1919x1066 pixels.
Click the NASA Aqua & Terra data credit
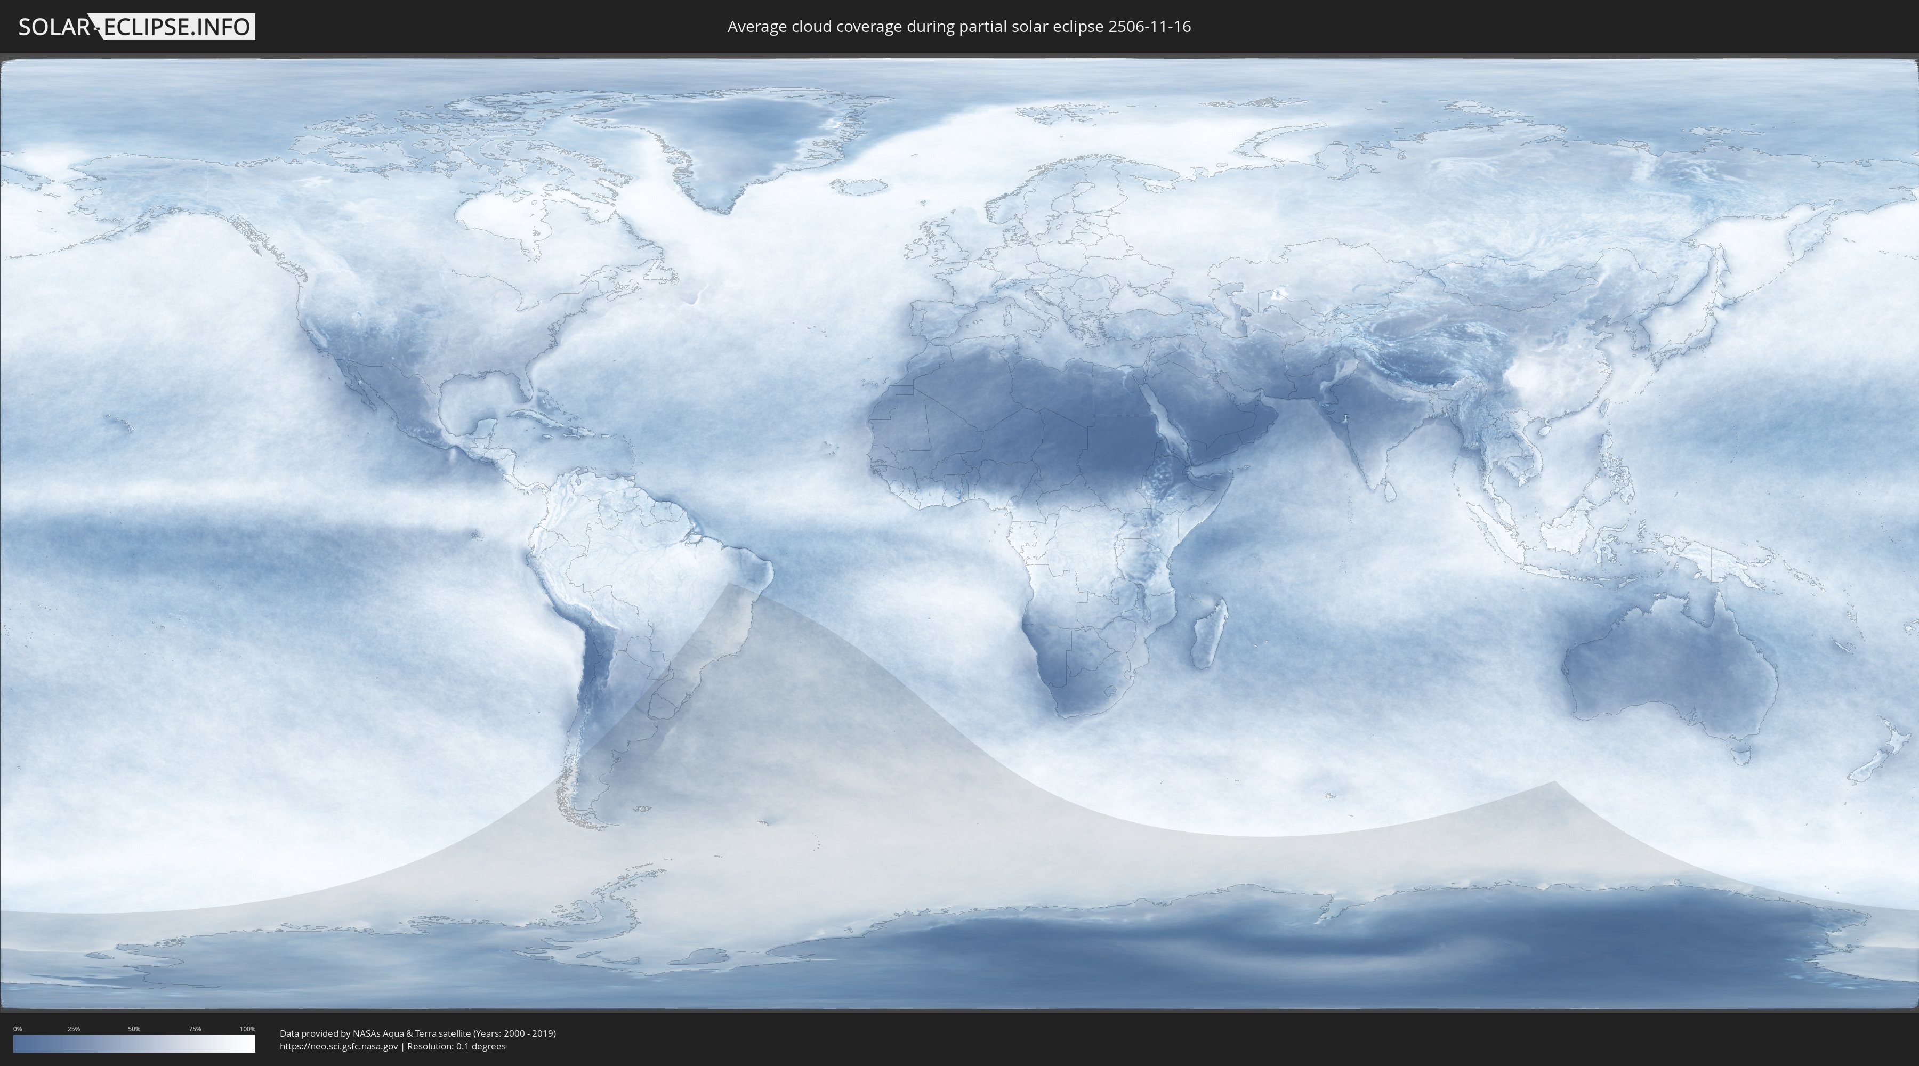(417, 1033)
